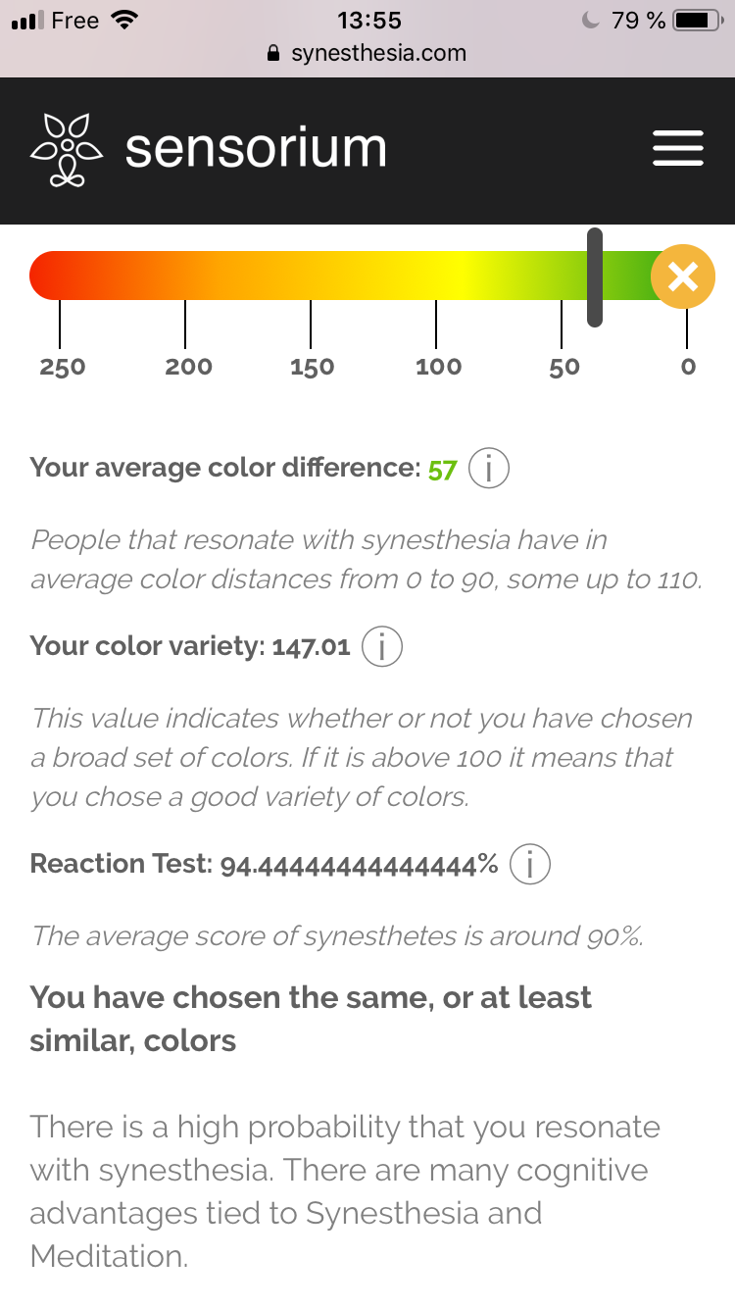Click the heading about chosen similar colors
This screenshot has height=1308, width=735.
click(311, 1019)
